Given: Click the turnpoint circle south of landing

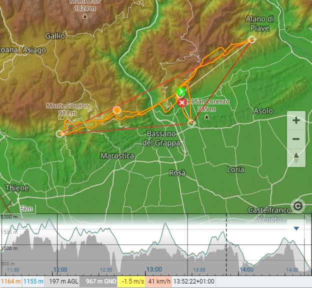Looking at the screenshot, I should (191, 123).
